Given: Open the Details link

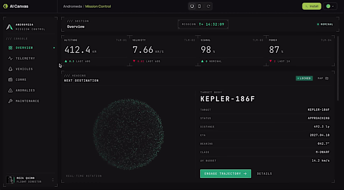Looking at the screenshot, I should tap(264, 174).
